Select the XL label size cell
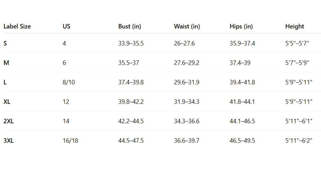 point(7,102)
